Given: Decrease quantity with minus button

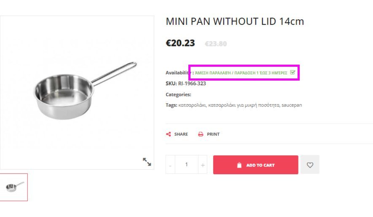Looking at the screenshot, I should click(170, 165).
